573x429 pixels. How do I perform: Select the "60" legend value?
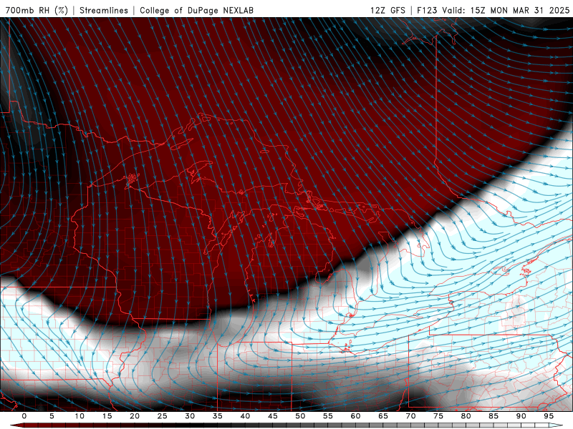355,416
